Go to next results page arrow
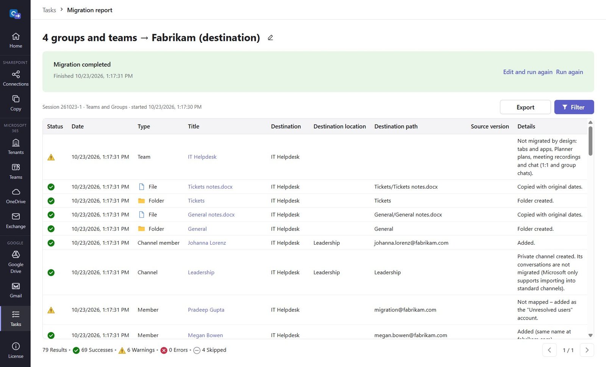Screen dimensions: 606x367 [587, 350]
